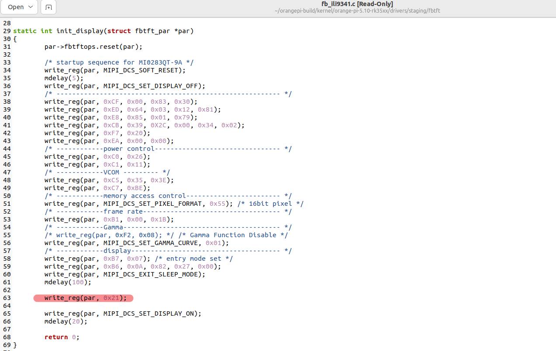This screenshot has width=556, height=351.
Task: Click the MIPI_DCS_SET_DISPLAY_OFF line
Action: [125, 86]
